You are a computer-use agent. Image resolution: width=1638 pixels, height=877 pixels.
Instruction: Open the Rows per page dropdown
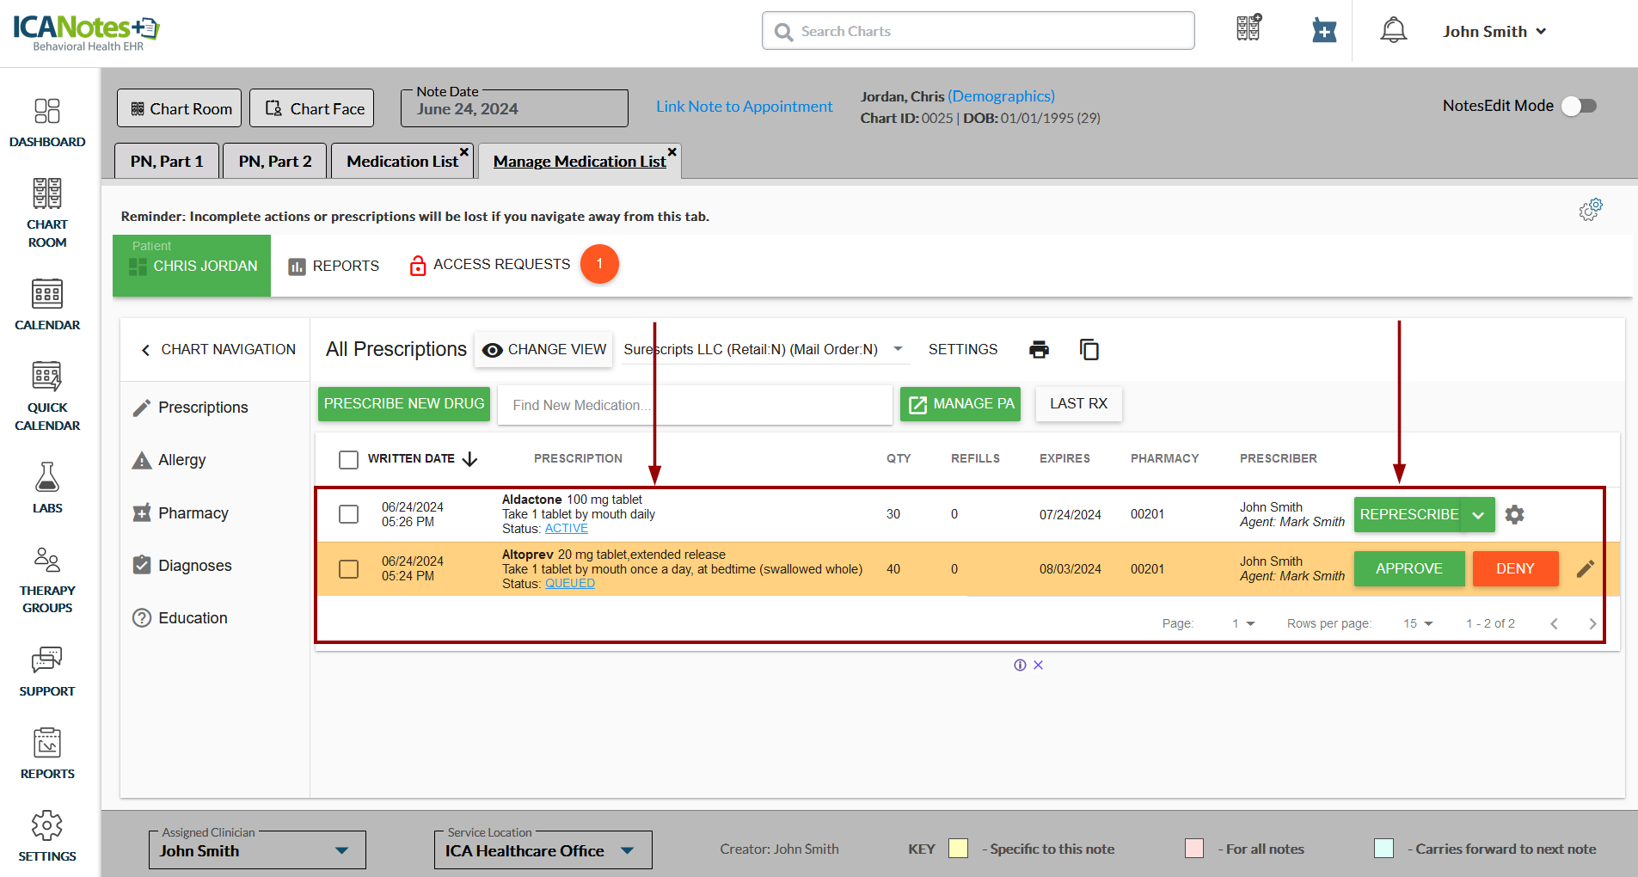click(1418, 623)
